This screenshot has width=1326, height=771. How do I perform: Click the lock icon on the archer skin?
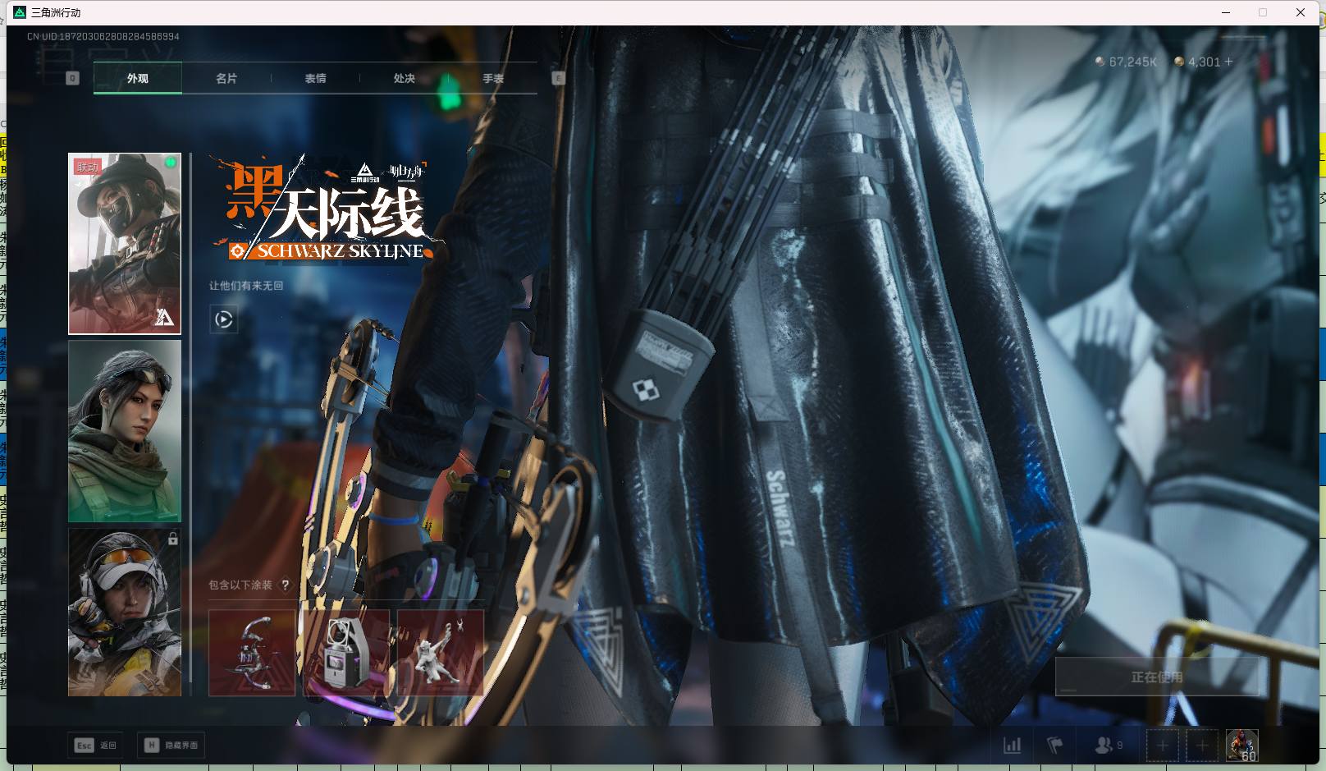click(x=172, y=539)
